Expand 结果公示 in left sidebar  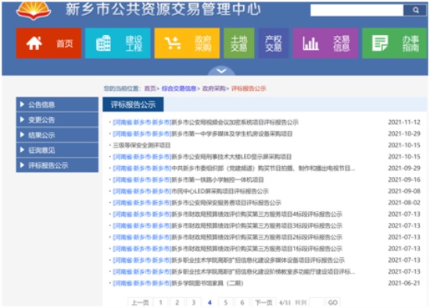(57, 135)
